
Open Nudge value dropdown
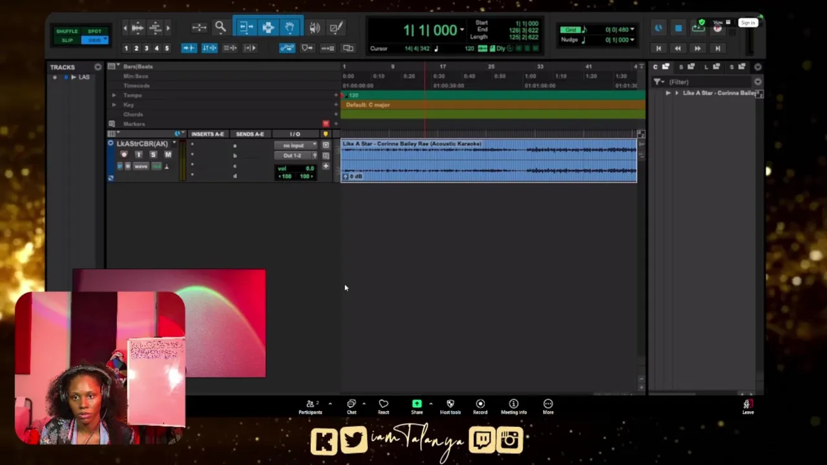coord(632,40)
